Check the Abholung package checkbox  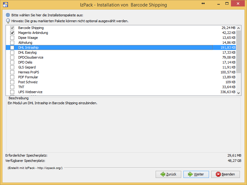click(x=12, y=43)
